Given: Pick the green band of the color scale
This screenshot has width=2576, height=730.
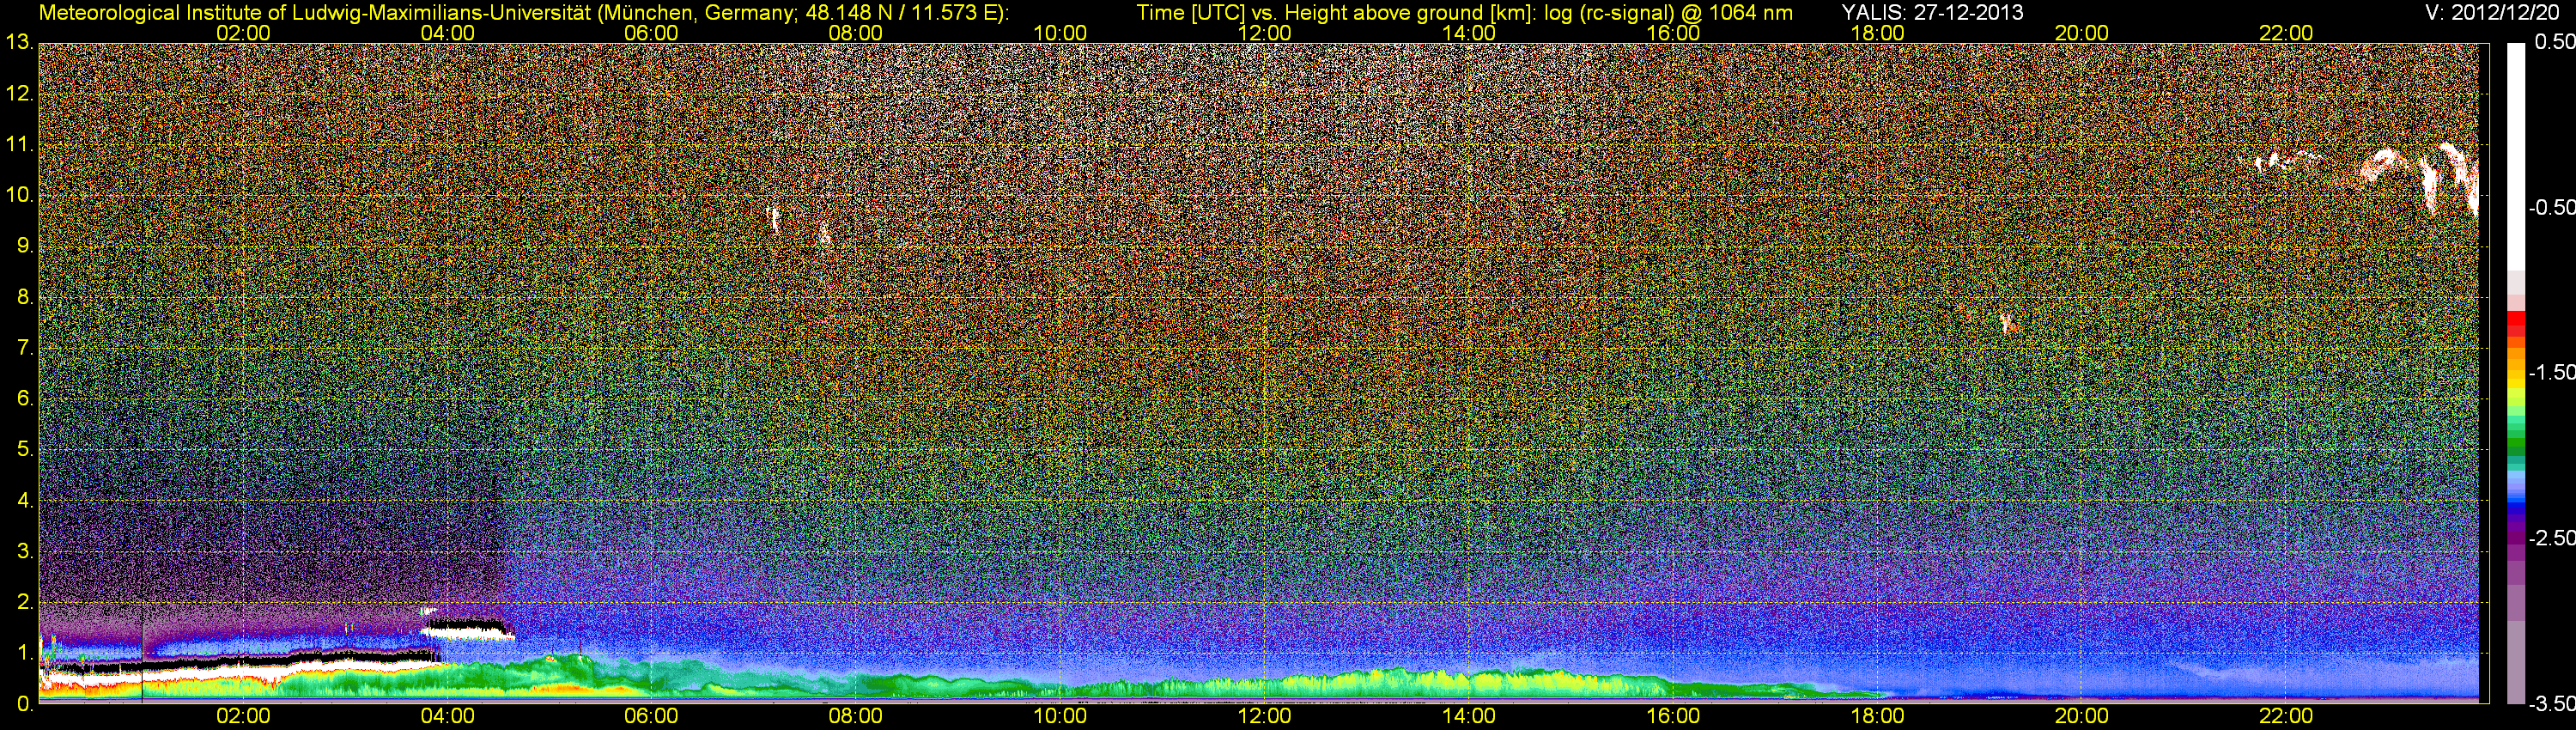Looking at the screenshot, I should 2515,445.
